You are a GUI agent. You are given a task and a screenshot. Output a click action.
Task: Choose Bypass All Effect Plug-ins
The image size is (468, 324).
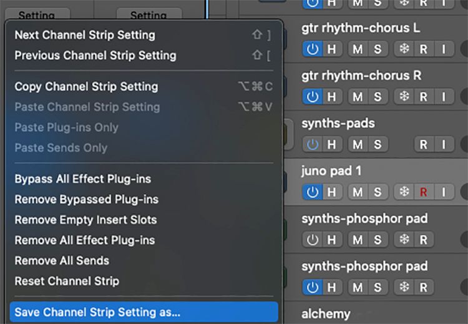83,179
